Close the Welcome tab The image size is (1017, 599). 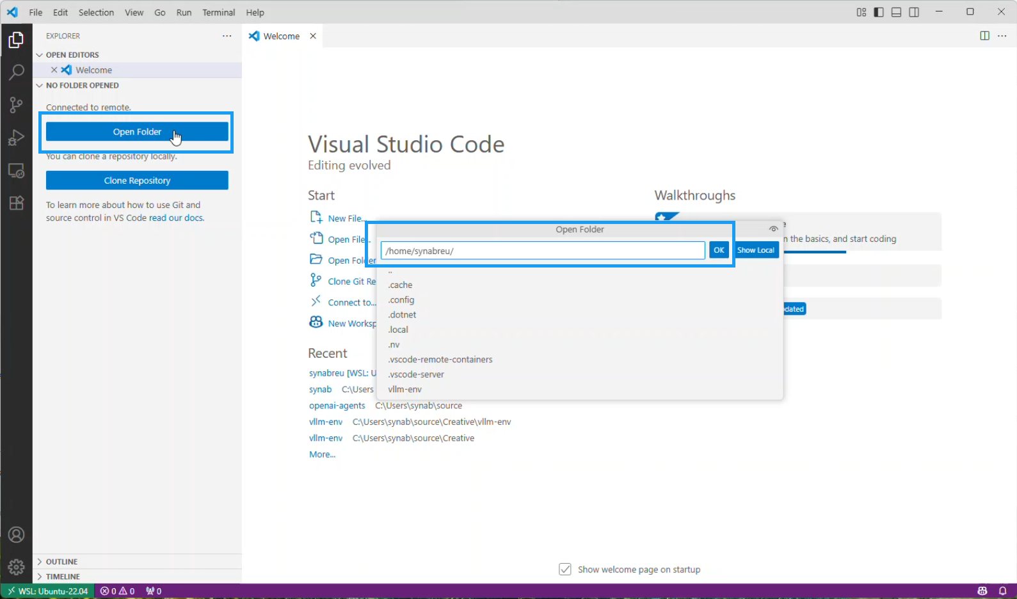(x=313, y=36)
